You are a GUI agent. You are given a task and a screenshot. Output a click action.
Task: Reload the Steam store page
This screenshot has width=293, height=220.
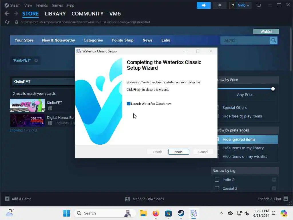tap(7, 22)
